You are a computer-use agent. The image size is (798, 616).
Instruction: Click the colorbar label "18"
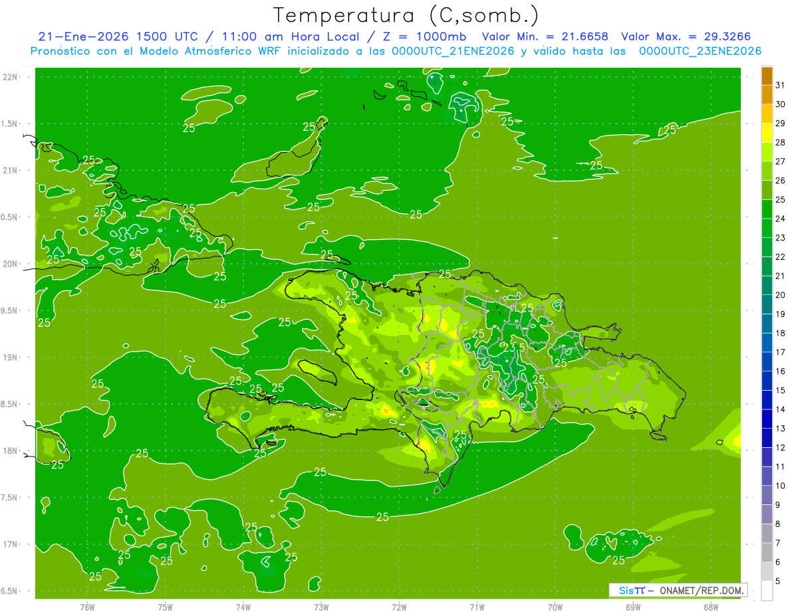click(780, 334)
